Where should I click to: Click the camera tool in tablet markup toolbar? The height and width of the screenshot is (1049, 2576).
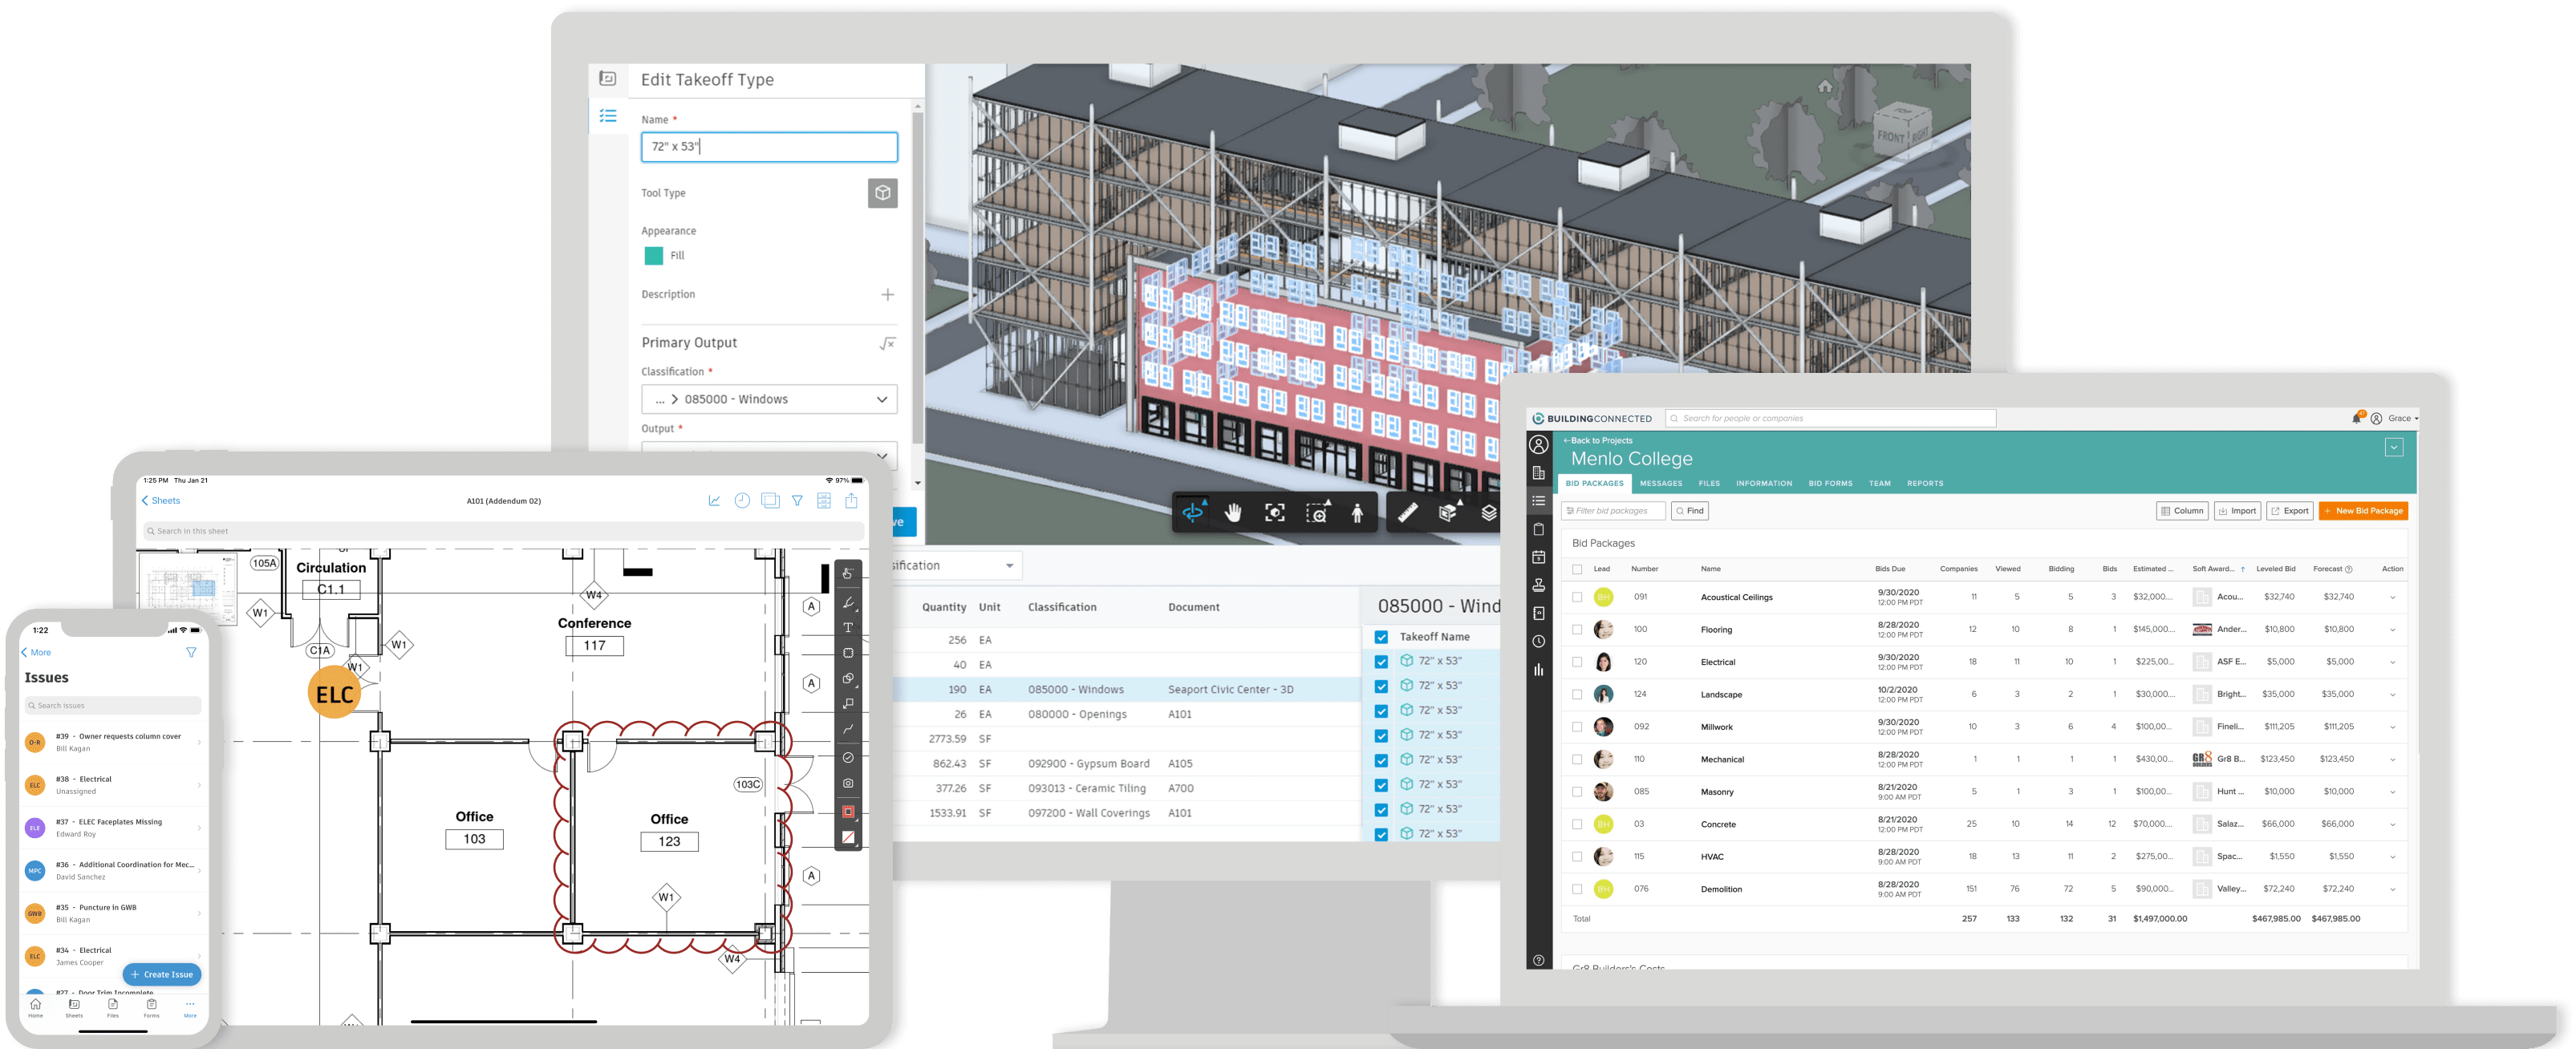[848, 783]
